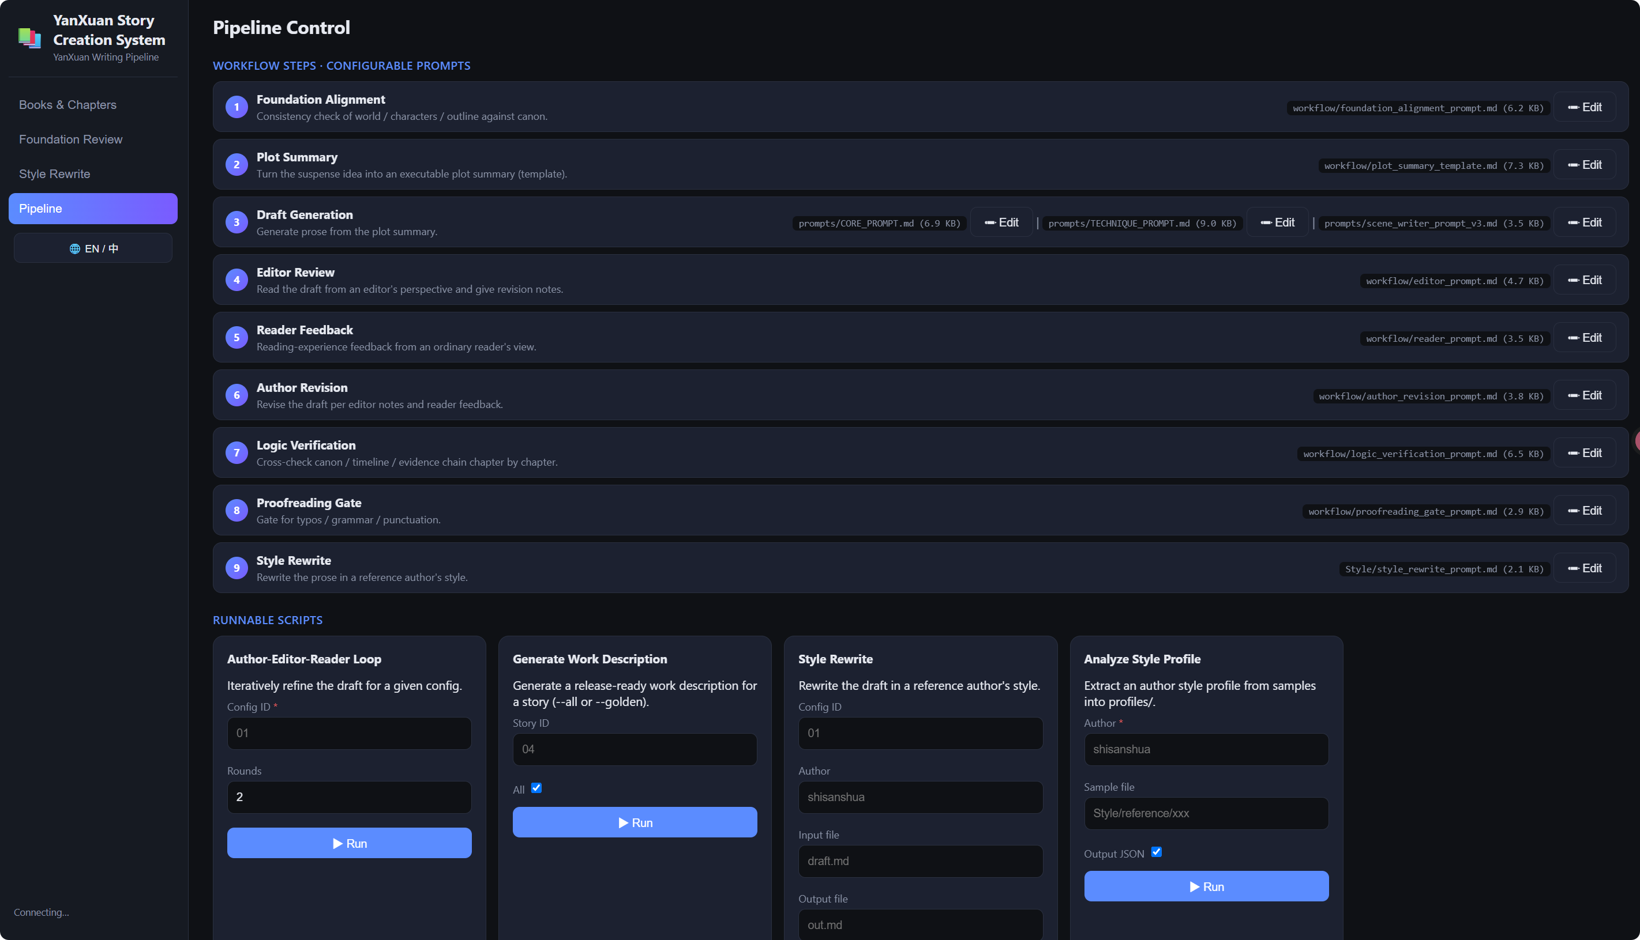1640x940 pixels.
Task: Edit TECHNIQUE_PROMPT.md prompt
Action: click(1278, 222)
